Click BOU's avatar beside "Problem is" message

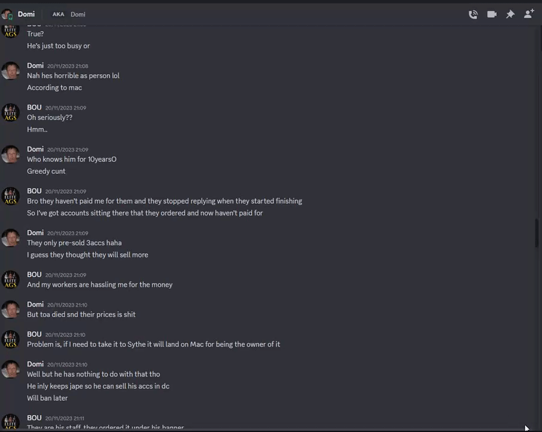[11, 339]
